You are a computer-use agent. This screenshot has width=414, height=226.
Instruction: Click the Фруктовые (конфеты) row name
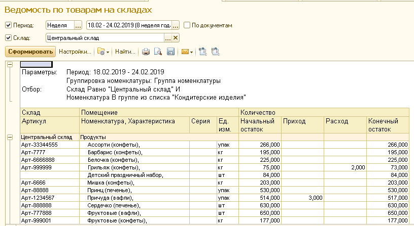[x=117, y=220]
